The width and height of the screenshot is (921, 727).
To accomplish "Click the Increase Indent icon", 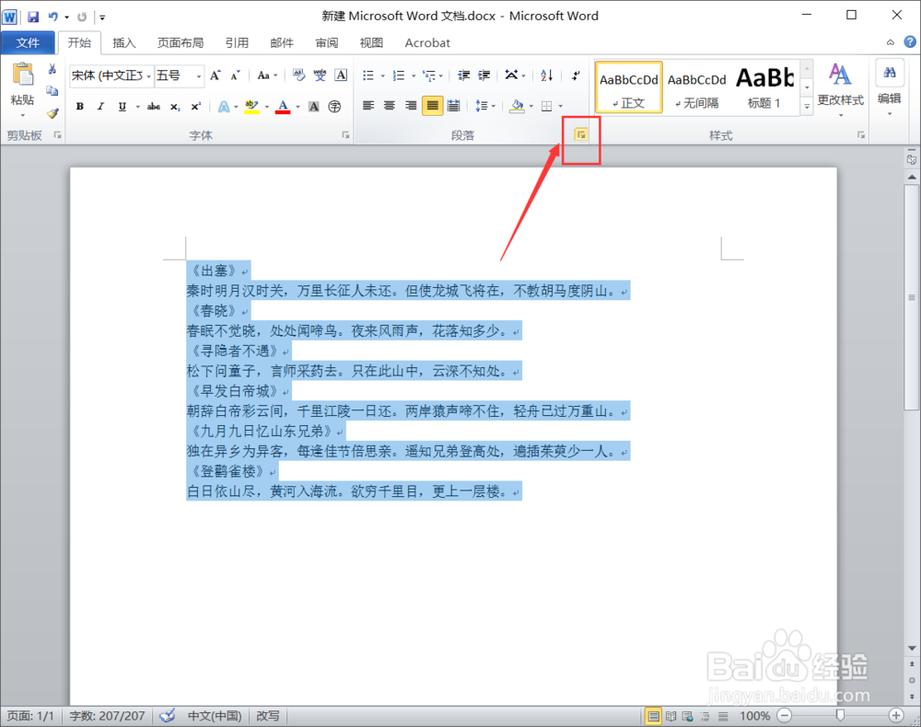I will [484, 75].
